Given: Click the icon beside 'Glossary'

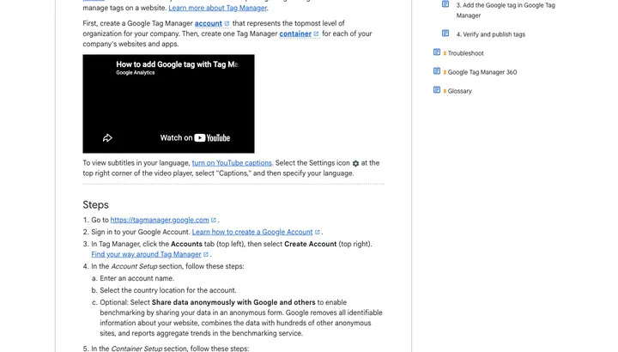Looking at the screenshot, I should pos(437,90).
